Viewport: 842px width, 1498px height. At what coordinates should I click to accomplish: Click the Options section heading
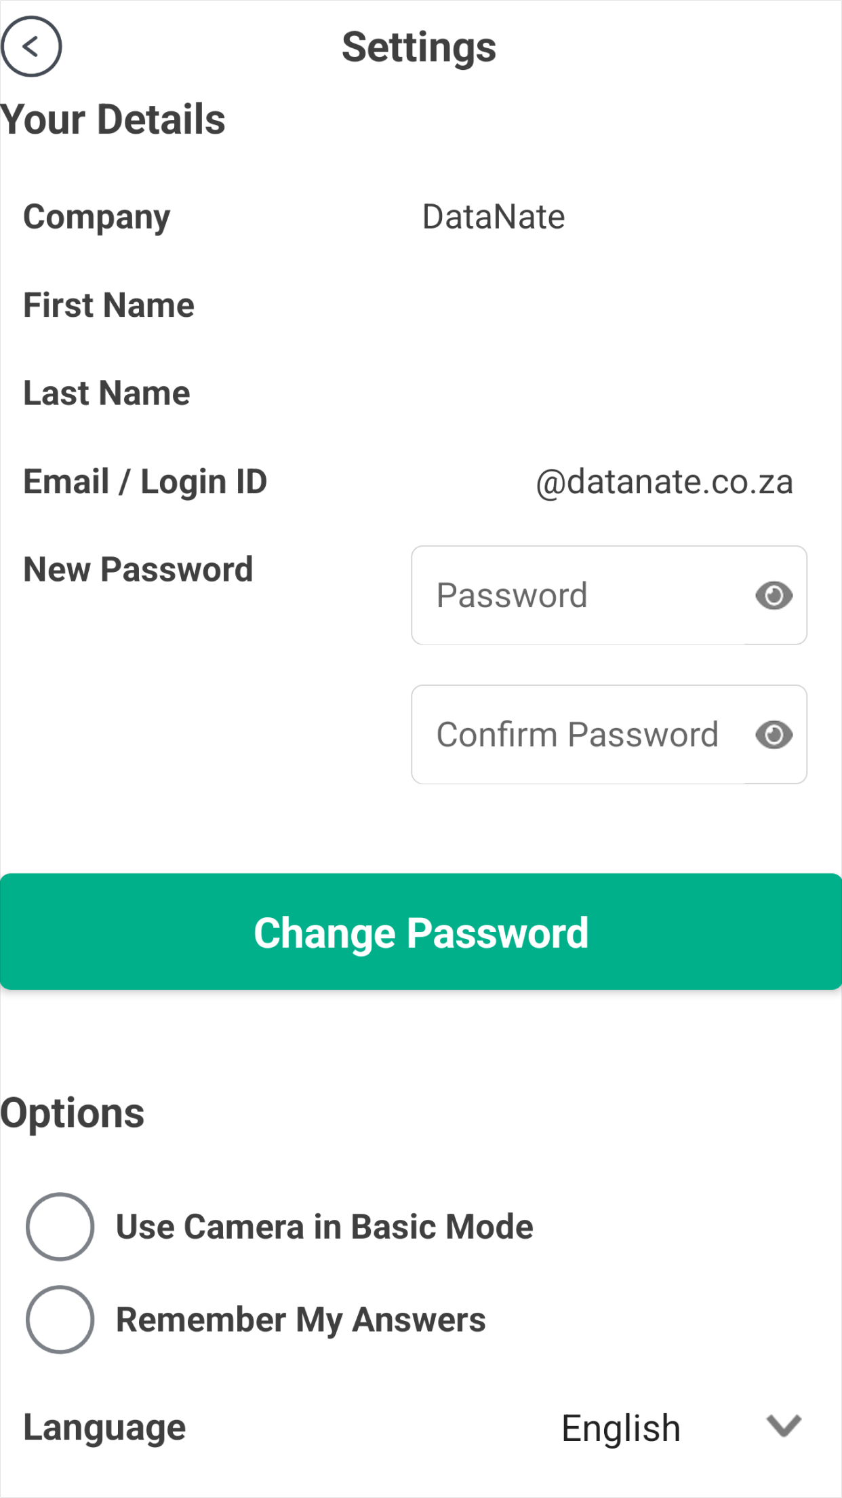pos(73,1113)
